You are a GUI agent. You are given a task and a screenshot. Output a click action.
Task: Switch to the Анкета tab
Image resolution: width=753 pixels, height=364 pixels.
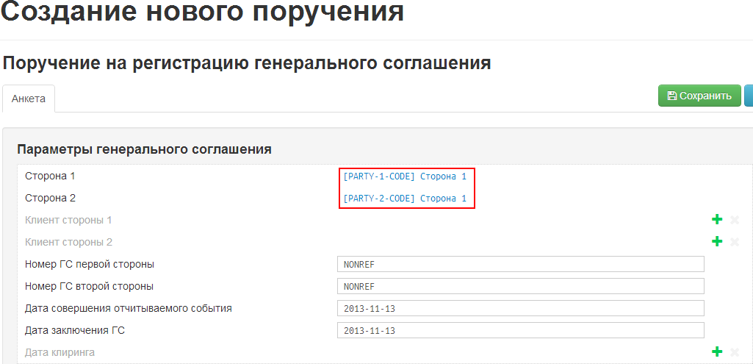point(29,99)
